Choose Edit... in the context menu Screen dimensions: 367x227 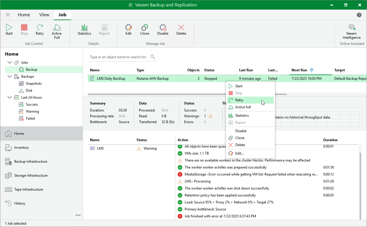(250, 153)
